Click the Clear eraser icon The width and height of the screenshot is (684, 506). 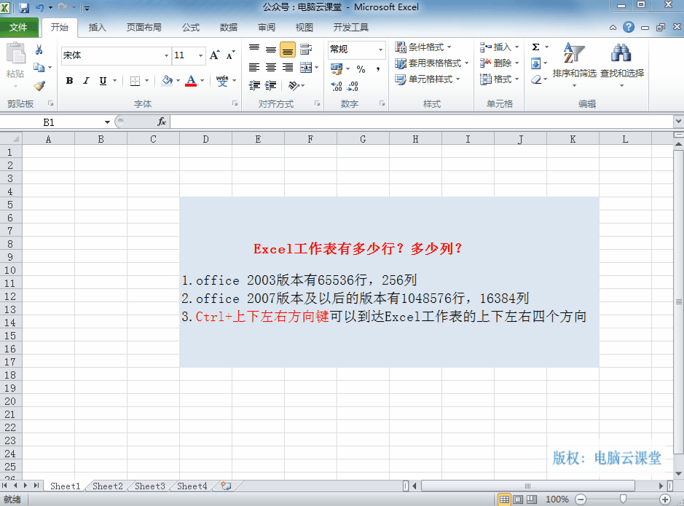536,80
